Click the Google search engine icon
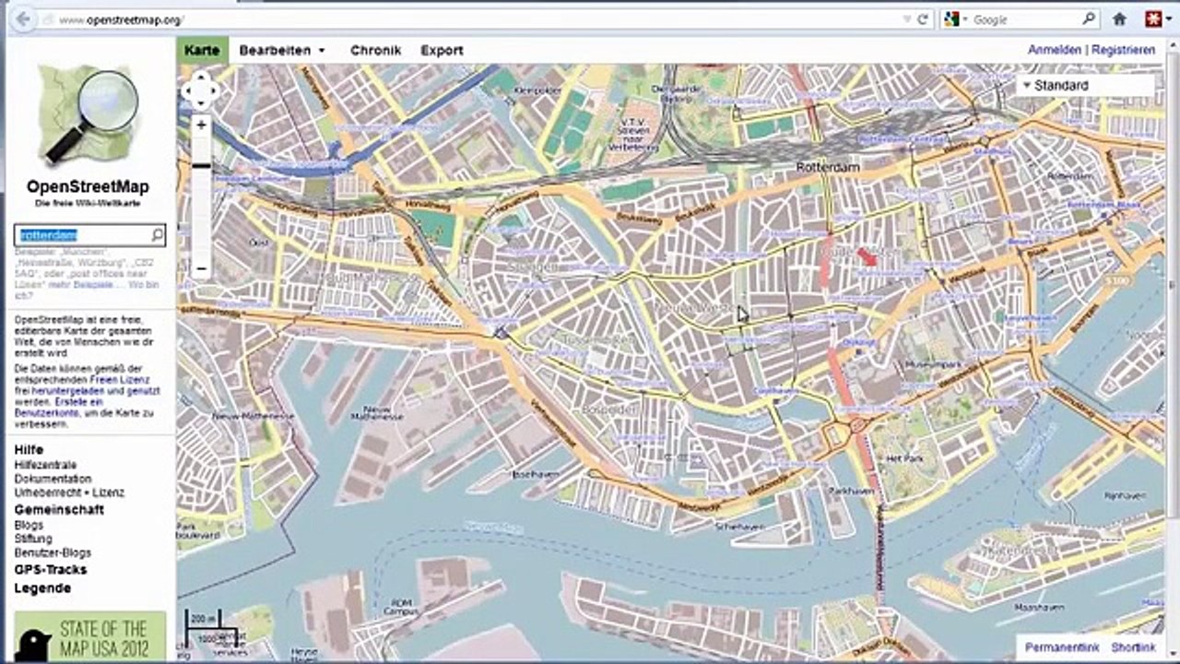 pyautogui.click(x=951, y=19)
